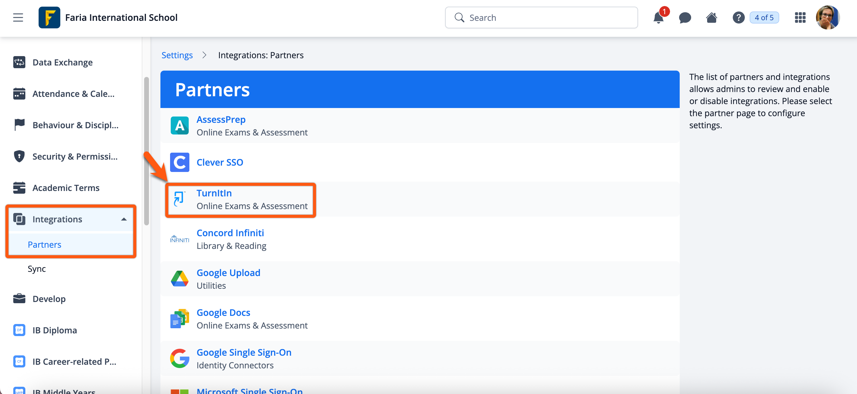Open the TurnItIn partner link
The image size is (857, 394).
(x=214, y=193)
